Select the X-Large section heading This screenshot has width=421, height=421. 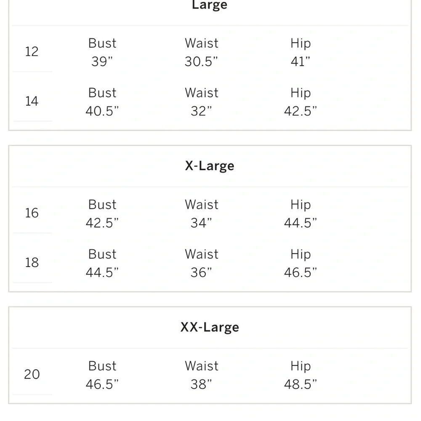pos(209,166)
